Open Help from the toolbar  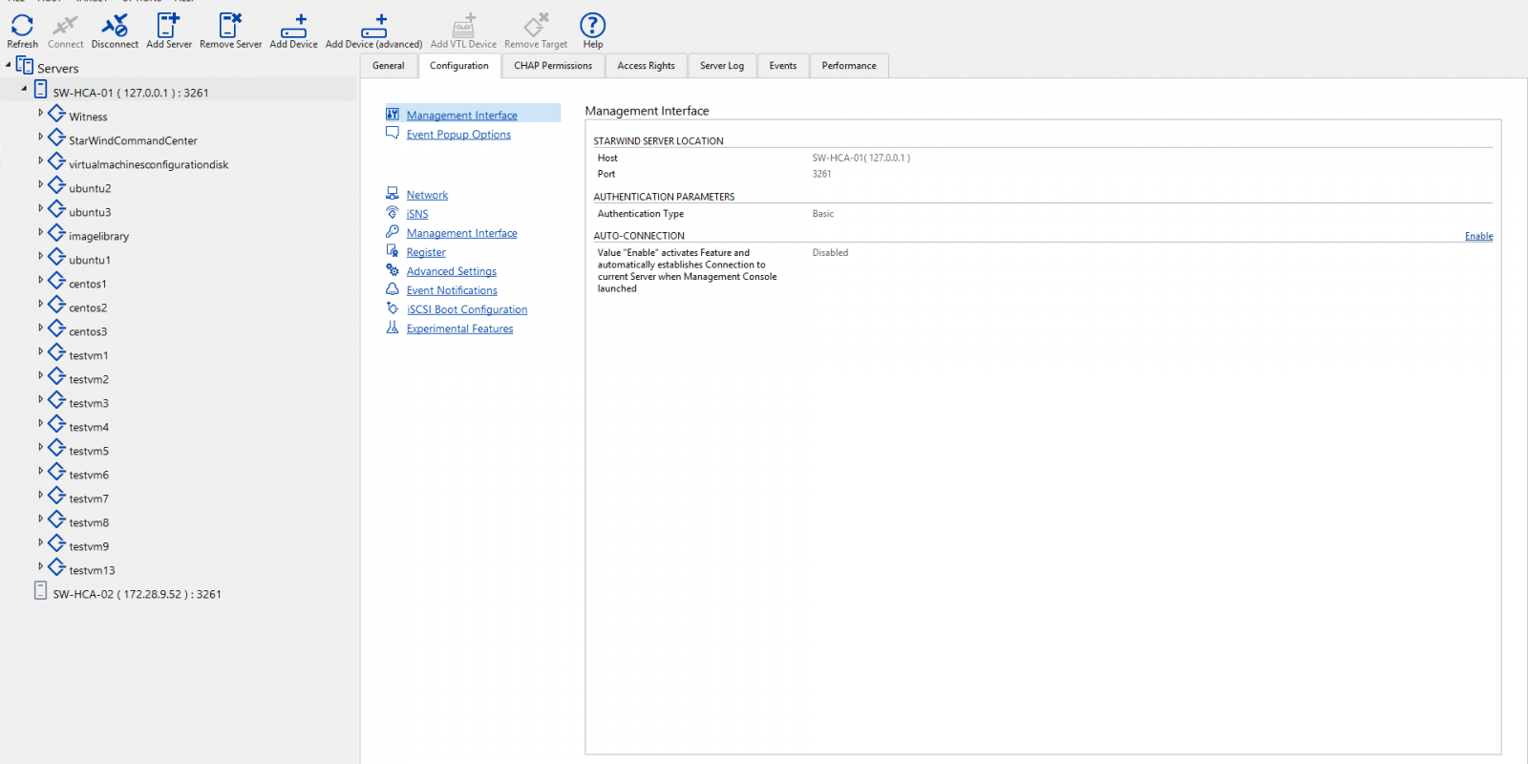pos(592,25)
